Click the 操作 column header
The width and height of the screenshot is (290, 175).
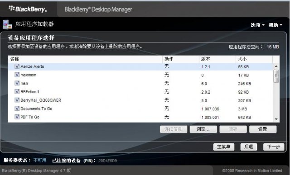181,59
